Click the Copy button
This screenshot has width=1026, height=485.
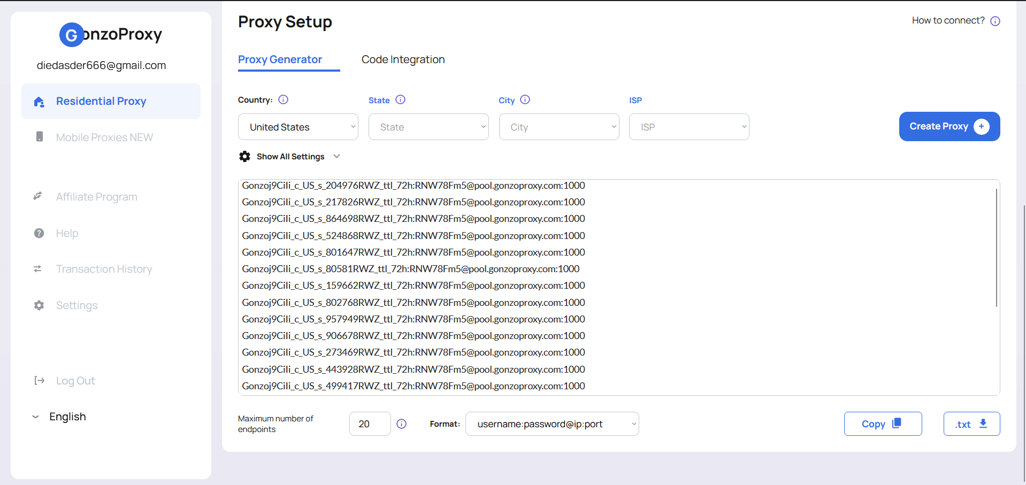[883, 424]
